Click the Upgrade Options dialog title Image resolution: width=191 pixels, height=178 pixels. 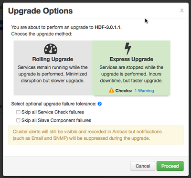click(41, 11)
